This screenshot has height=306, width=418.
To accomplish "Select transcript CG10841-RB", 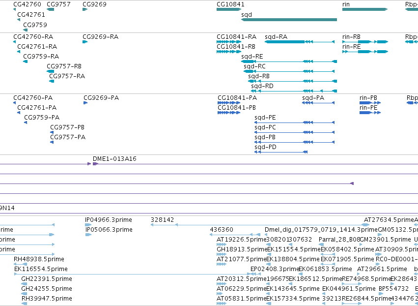I will tap(236, 47).
